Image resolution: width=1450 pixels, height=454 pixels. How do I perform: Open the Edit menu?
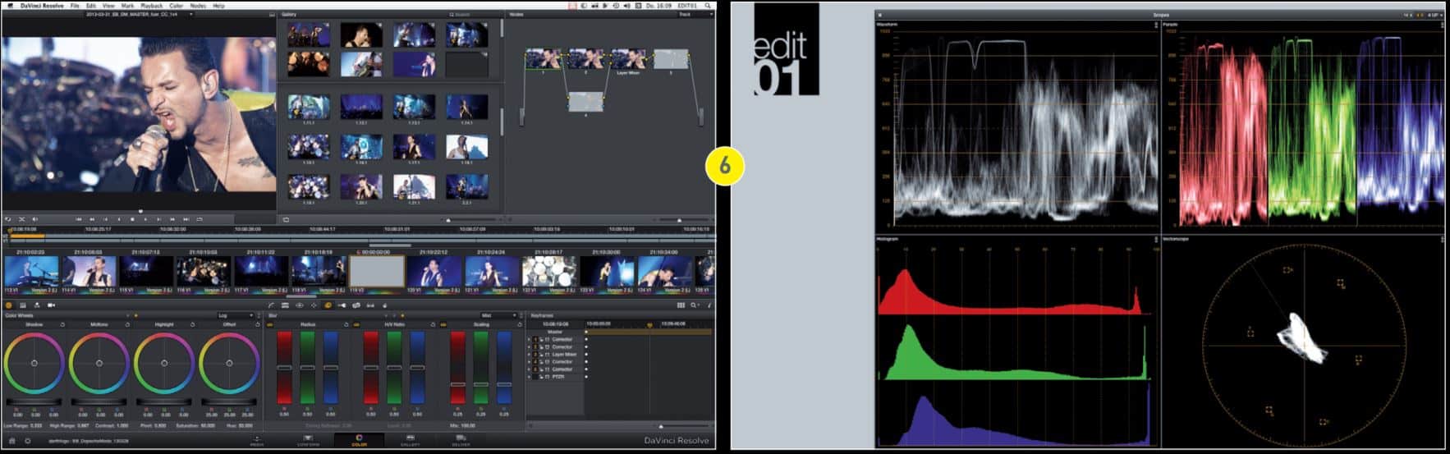[91, 6]
